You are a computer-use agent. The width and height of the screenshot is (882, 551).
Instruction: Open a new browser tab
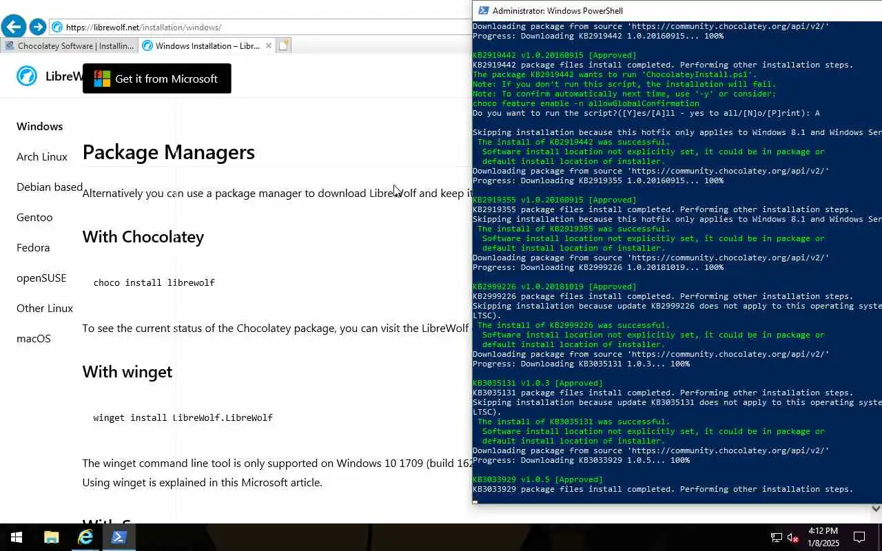point(283,46)
